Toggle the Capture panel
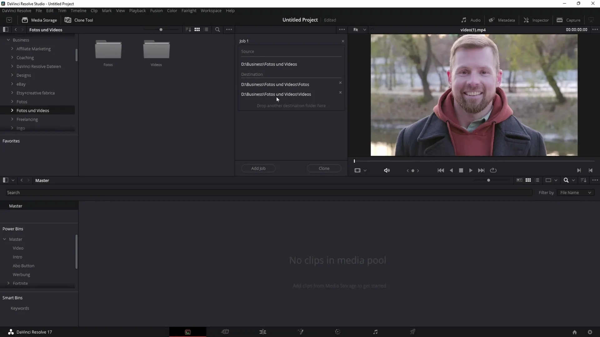The width and height of the screenshot is (600, 337). coord(568,20)
